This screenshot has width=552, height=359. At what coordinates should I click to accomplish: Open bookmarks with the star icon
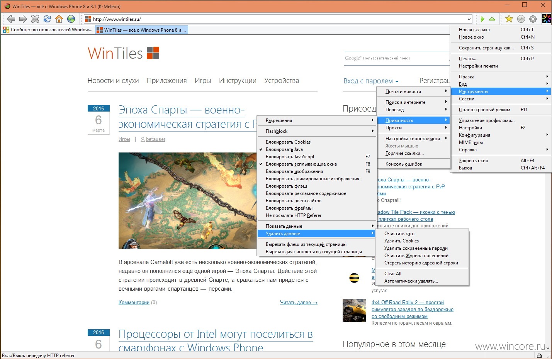(x=509, y=19)
